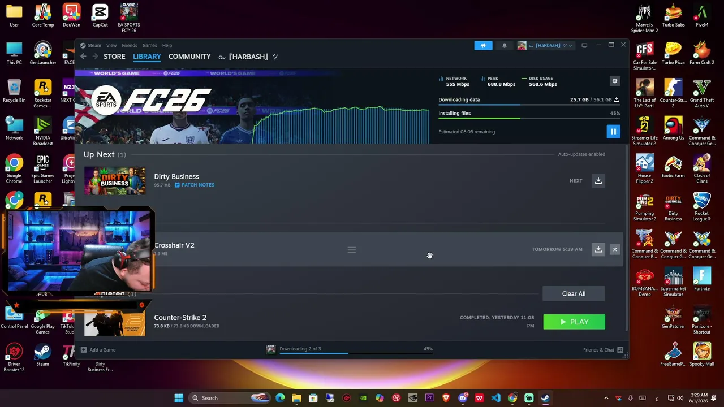The width and height of the screenshot is (724, 407).
Task: Open the Friends menu
Action: pyautogui.click(x=130, y=46)
